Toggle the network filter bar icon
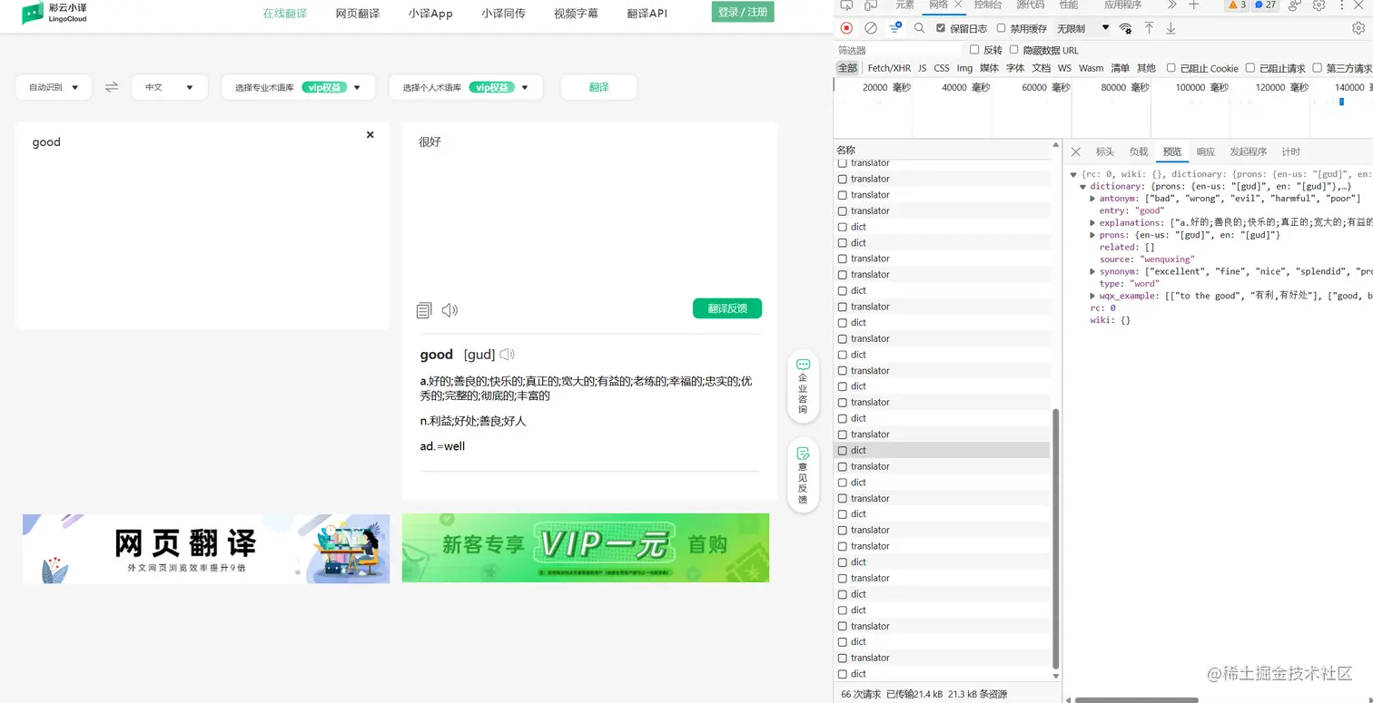 895,28
